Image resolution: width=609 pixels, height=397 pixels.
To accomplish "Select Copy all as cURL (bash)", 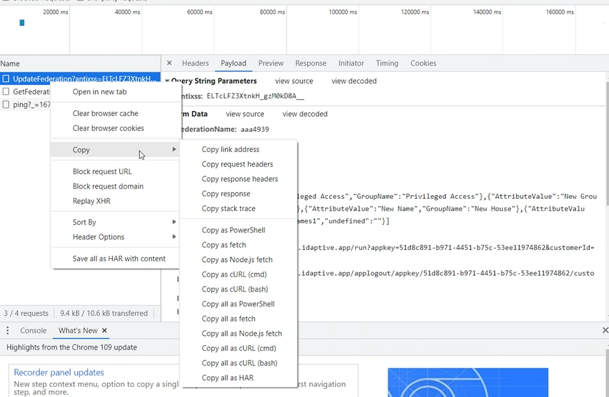I will tap(239, 363).
